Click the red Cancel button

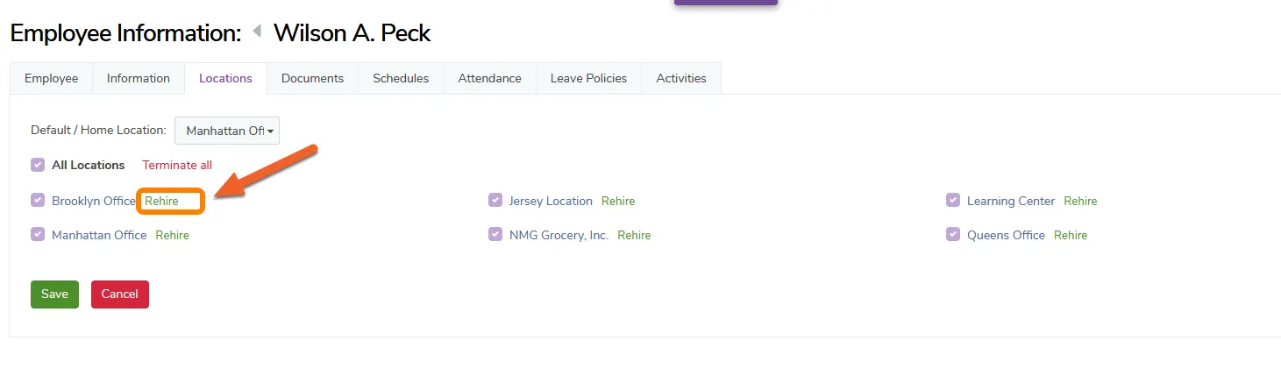coord(120,294)
